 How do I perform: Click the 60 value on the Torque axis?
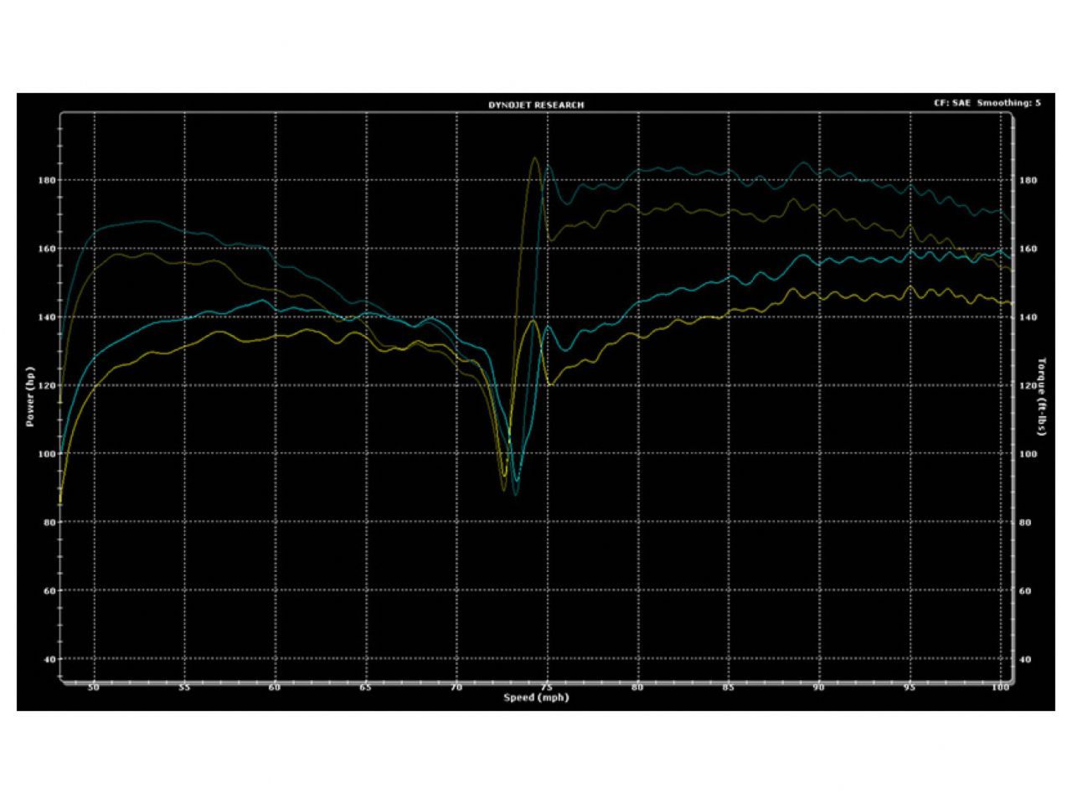pyautogui.click(x=1025, y=591)
